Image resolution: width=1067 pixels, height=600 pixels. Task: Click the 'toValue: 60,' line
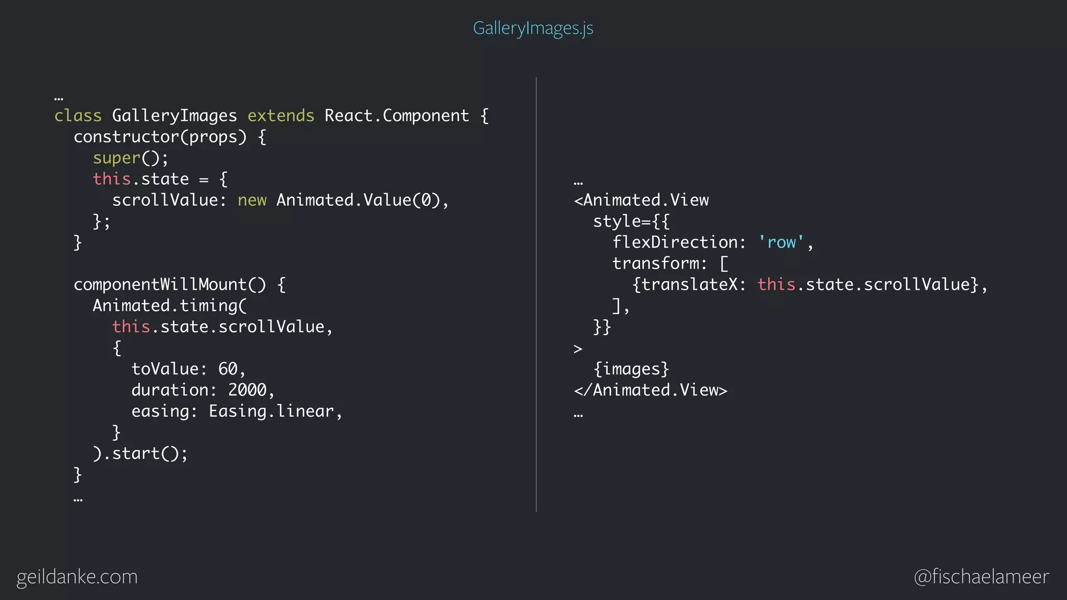click(189, 369)
